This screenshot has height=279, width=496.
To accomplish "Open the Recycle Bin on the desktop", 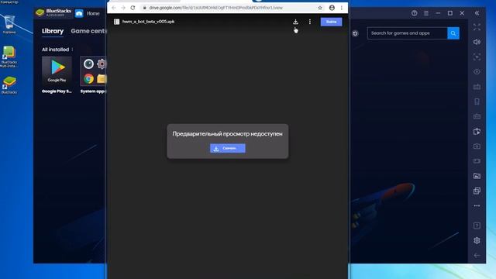I will (9, 24).
